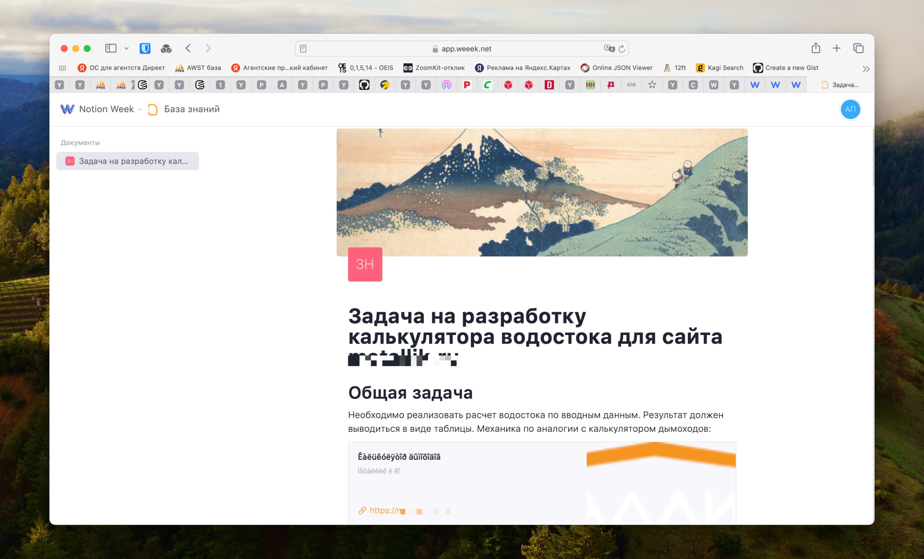Show all tabs with the tab overview icon
The image size is (924, 559).
[x=858, y=48]
